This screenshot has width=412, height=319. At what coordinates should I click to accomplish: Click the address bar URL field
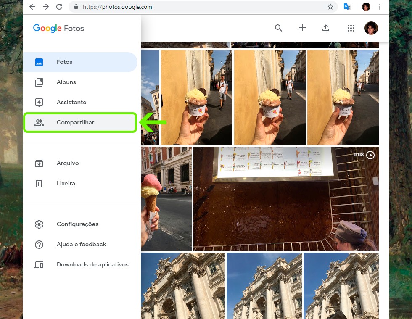pyautogui.click(x=189, y=7)
